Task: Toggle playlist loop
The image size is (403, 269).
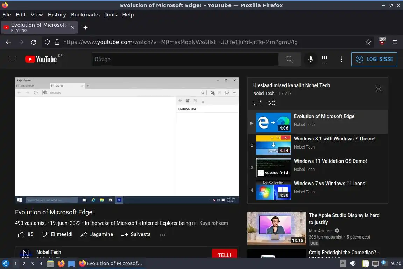Action: [257, 103]
